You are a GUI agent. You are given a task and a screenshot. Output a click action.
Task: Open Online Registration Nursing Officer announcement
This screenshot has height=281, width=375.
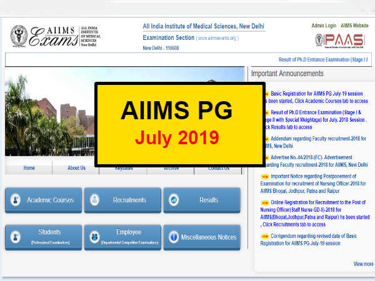pyautogui.click(x=315, y=214)
